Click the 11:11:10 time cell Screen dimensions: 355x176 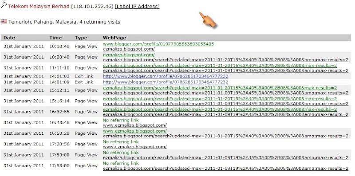59,68
